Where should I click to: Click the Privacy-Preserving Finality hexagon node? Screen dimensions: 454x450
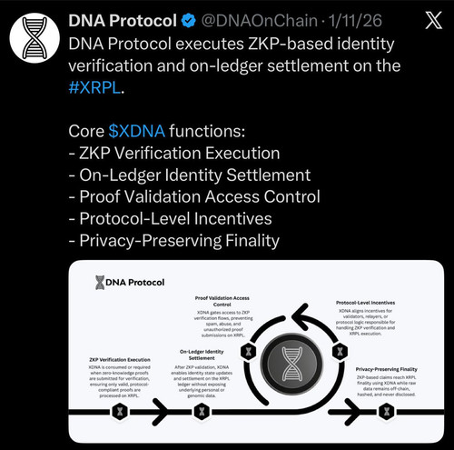click(387, 412)
